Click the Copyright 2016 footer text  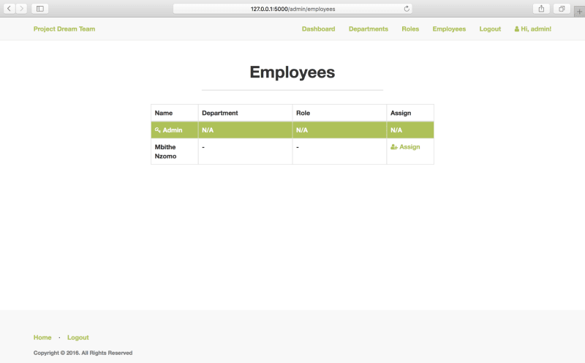click(x=83, y=353)
